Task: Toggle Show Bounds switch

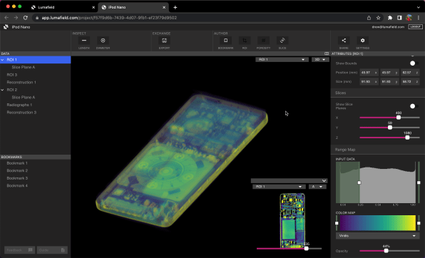Action: (414, 63)
